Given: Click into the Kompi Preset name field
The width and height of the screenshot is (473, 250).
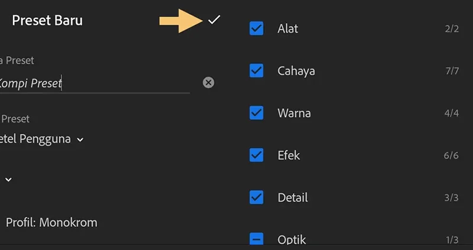Looking at the screenshot, I should [95, 83].
